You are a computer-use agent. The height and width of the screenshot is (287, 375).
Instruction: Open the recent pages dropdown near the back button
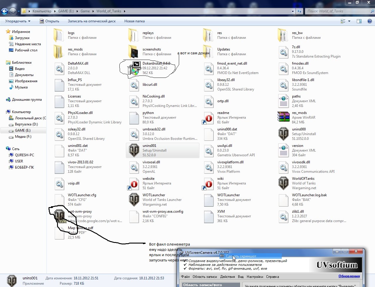[x=19, y=11]
